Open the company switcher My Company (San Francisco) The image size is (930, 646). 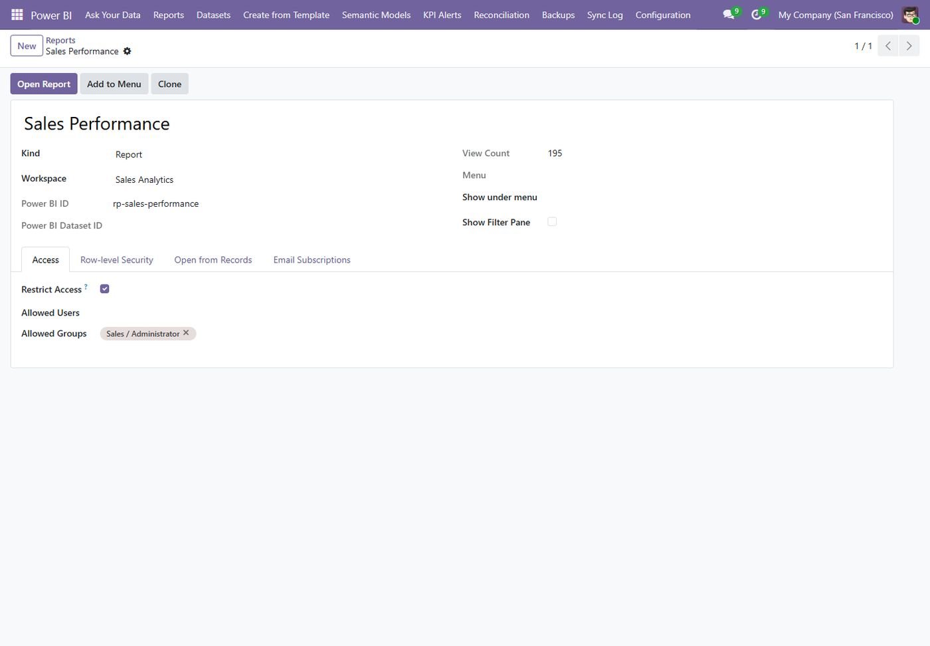point(836,15)
